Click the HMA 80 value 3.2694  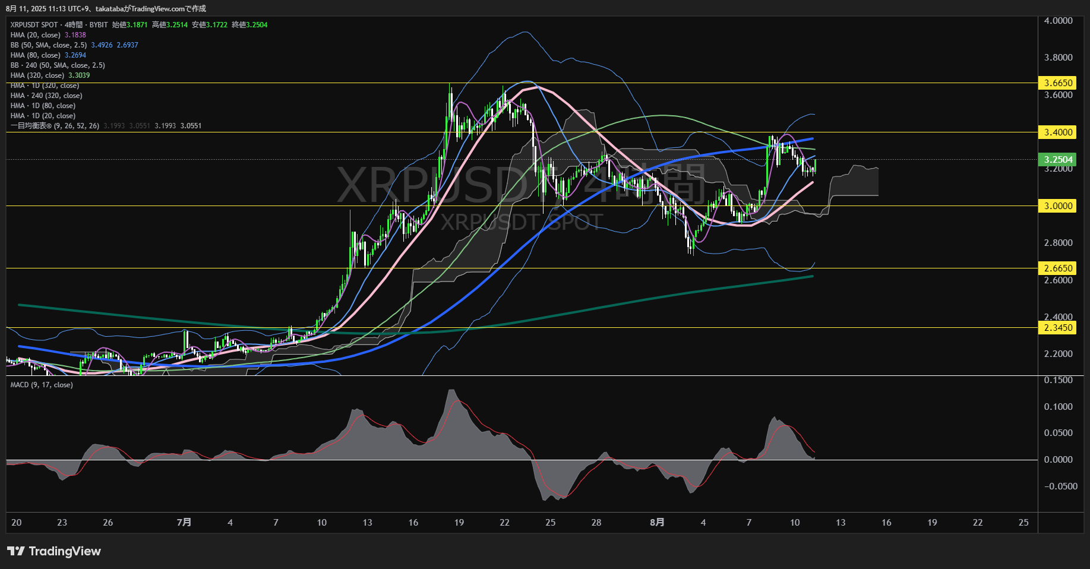click(75, 55)
